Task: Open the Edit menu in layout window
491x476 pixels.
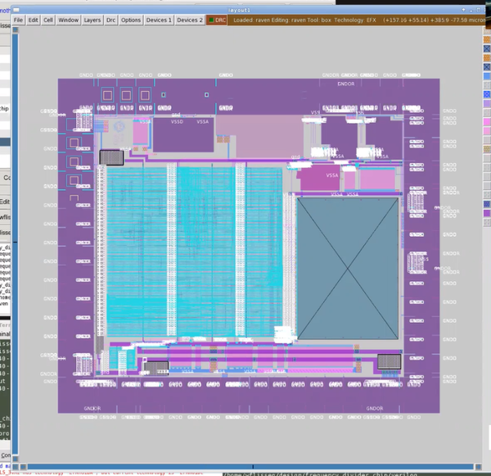Action: coord(33,20)
